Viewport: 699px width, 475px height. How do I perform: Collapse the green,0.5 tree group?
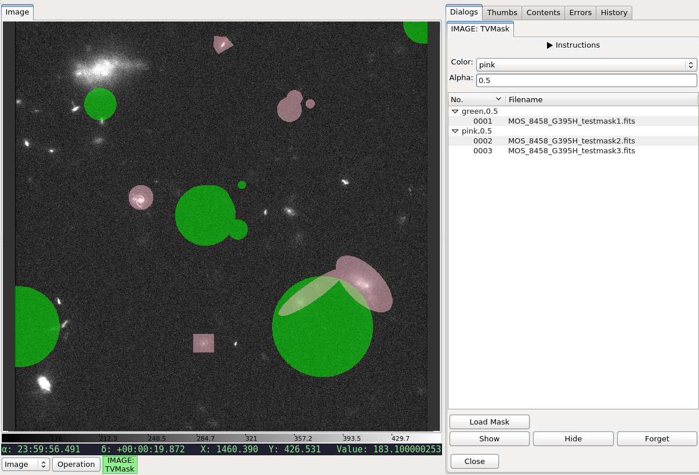pyautogui.click(x=455, y=111)
